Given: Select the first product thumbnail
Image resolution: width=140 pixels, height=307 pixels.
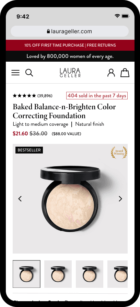Looking at the screenshot, I should tap(26, 274).
